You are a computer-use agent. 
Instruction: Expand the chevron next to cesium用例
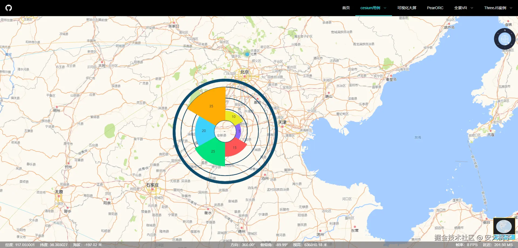pyautogui.click(x=385, y=8)
